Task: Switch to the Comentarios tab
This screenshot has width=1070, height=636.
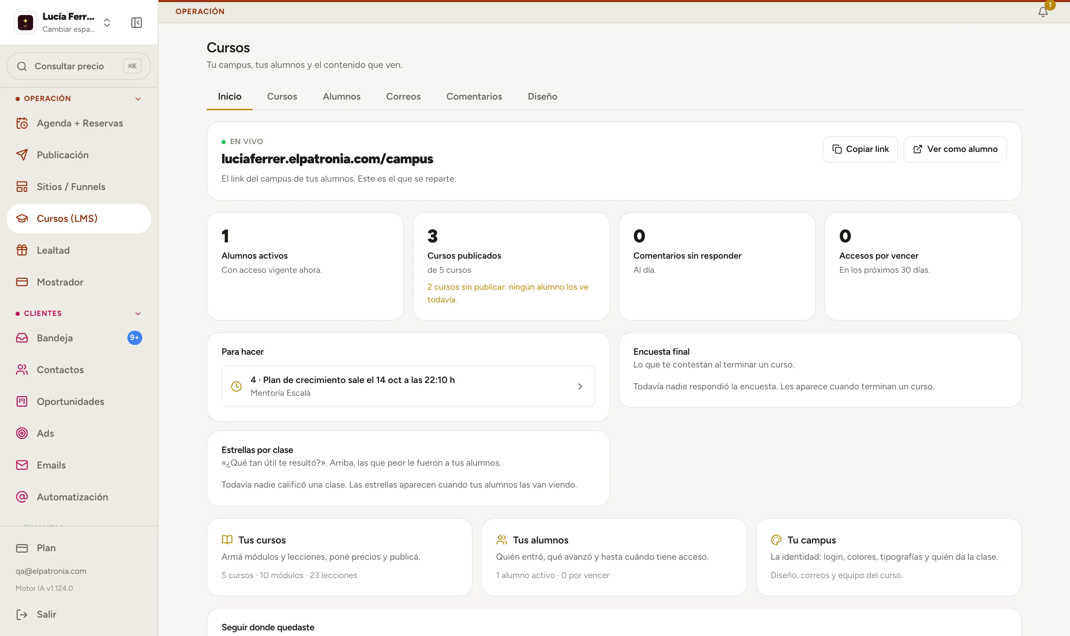Action: pos(474,96)
